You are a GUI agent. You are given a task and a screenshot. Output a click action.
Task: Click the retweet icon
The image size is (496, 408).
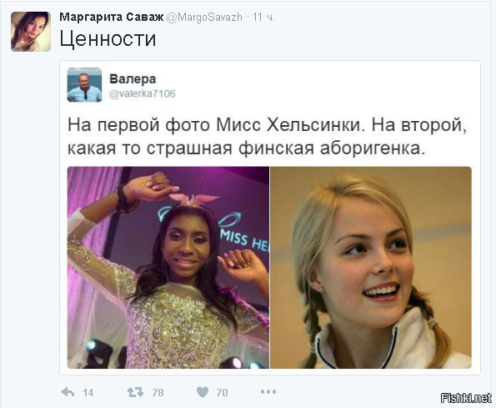tap(135, 392)
